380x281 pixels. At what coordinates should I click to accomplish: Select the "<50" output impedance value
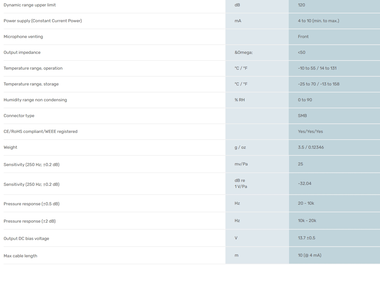[302, 53]
